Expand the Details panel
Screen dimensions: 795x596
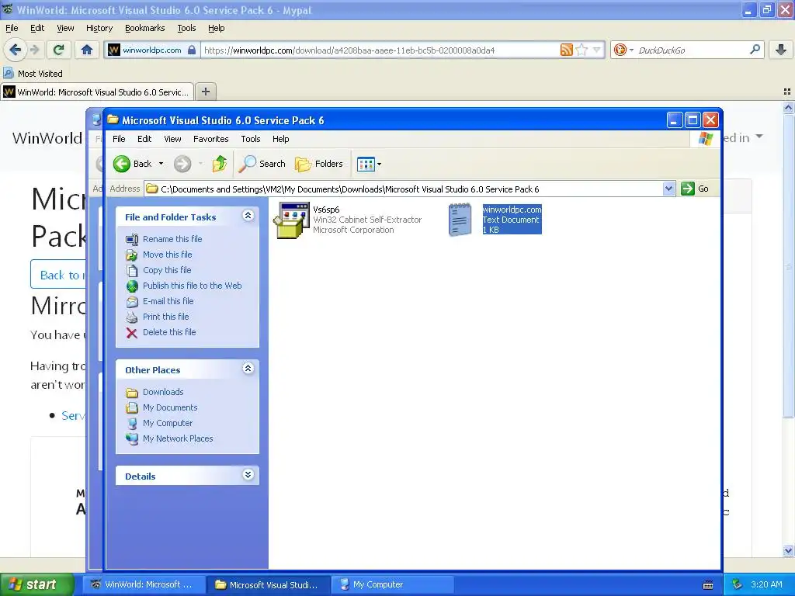coord(248,475)
